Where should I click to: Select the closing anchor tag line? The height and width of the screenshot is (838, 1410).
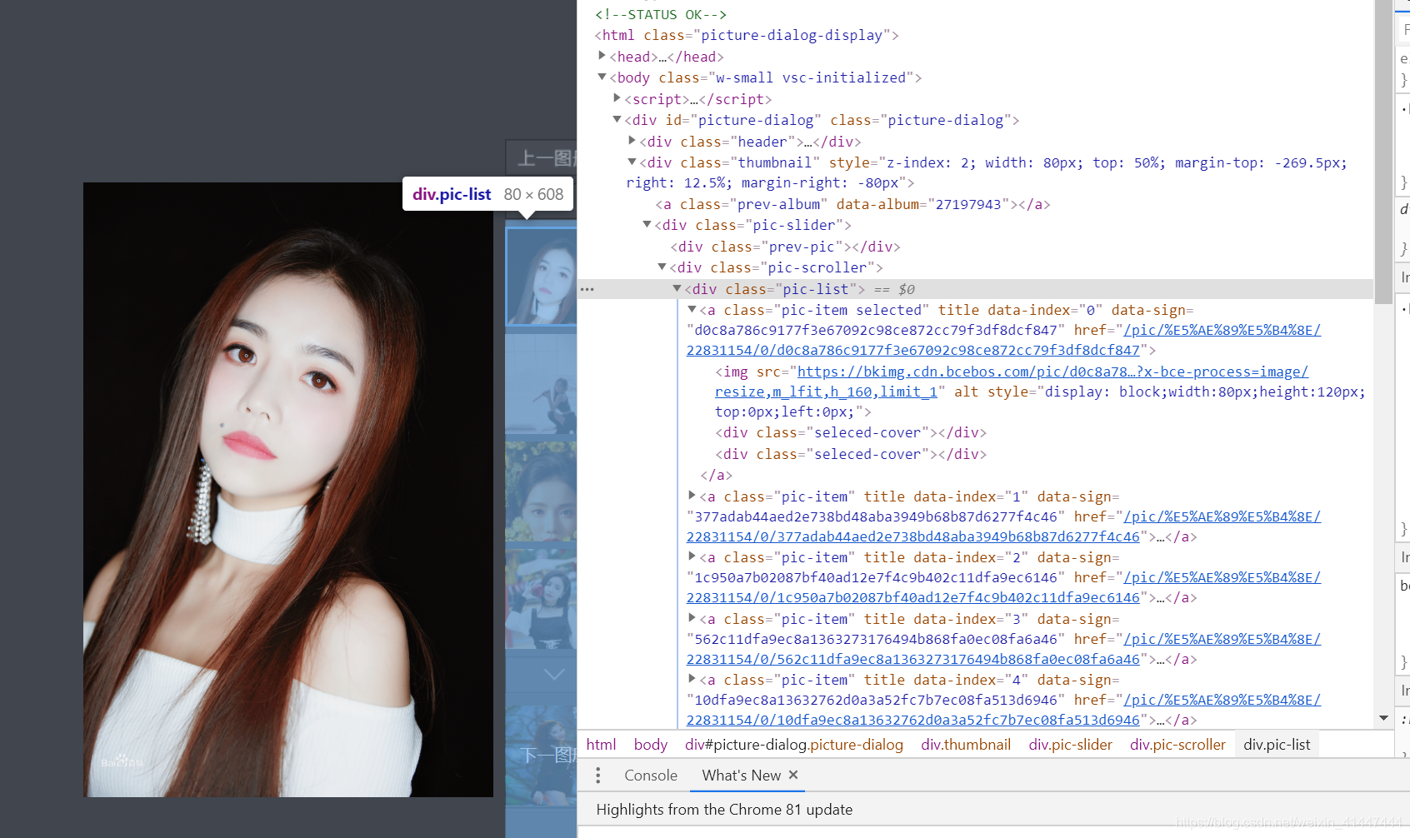coord(716,475)
